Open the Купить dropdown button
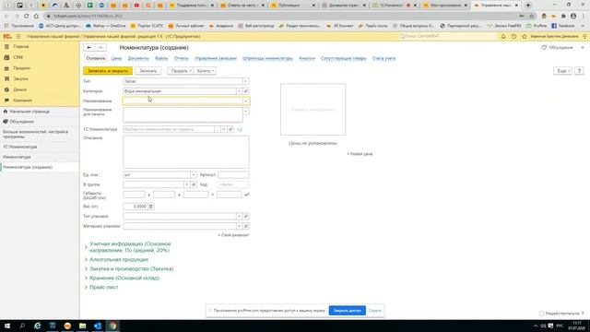The height and width of the screenshot is (332, 590). pos(205,71)
